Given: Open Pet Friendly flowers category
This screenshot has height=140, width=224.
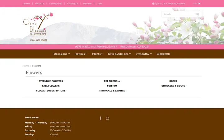Looking at the screenshot, I should 112,81.
